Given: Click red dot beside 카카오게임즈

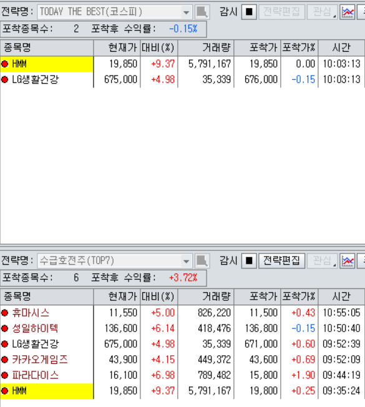Looking at the screenshot, I should click(4, 360).
